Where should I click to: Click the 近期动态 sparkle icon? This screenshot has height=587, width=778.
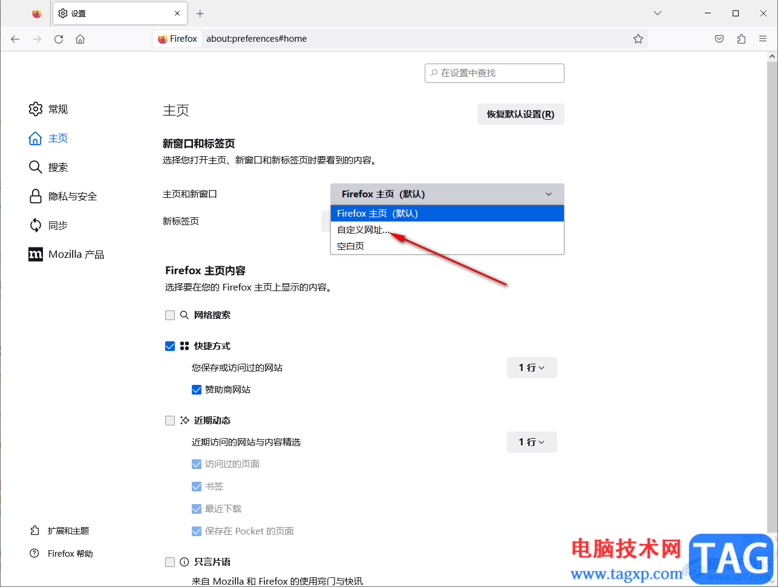[x=185, y=421]
